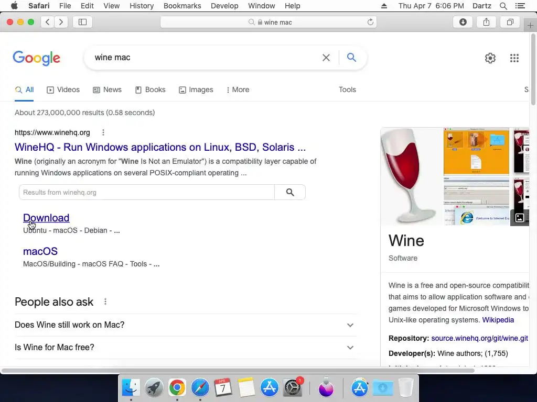Screen dimensions: 537x402
Task: Open the WineHQ result title link
Action: coord(160,147)
